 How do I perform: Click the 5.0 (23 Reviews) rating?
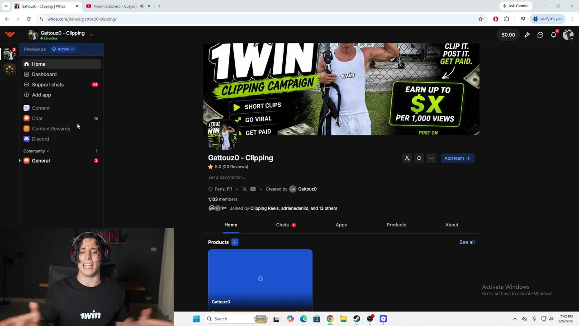coord(228,167)
